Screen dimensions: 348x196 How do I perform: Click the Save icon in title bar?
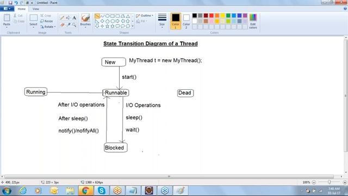pyautogui.click(x=10, y=3)
